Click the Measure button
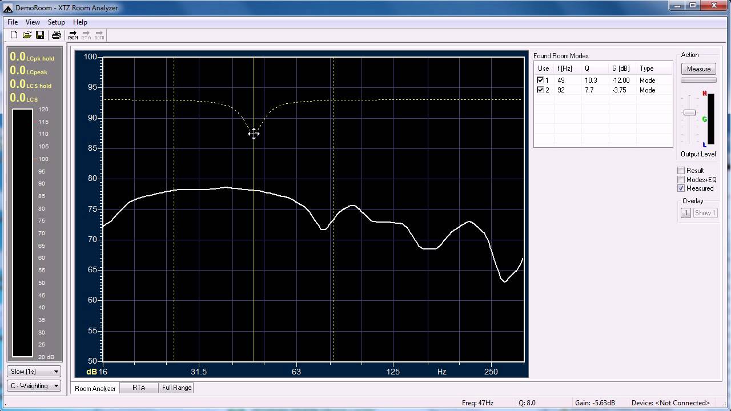731x411 pixels. pos(698,69)
